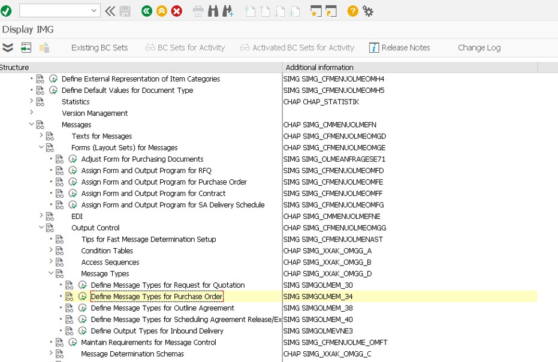558x362 pixels.
Task: Click the position/where-used list icon in application toolbar
Action: coord(26,47)
